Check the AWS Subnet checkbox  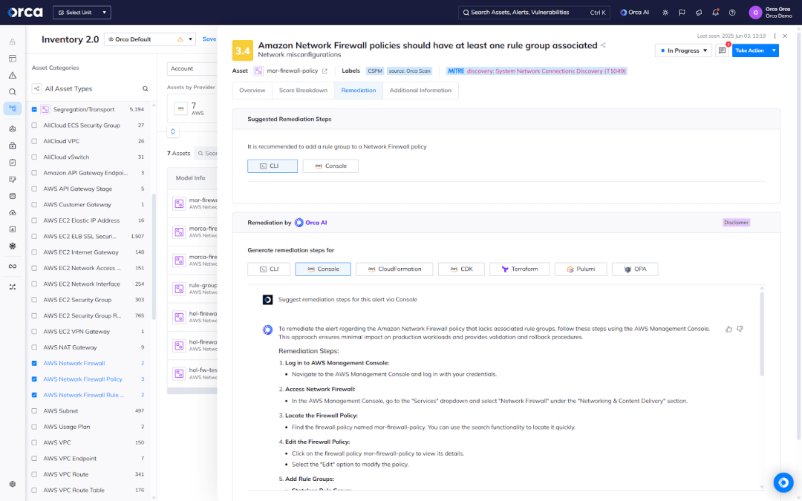tap(34, 411)
